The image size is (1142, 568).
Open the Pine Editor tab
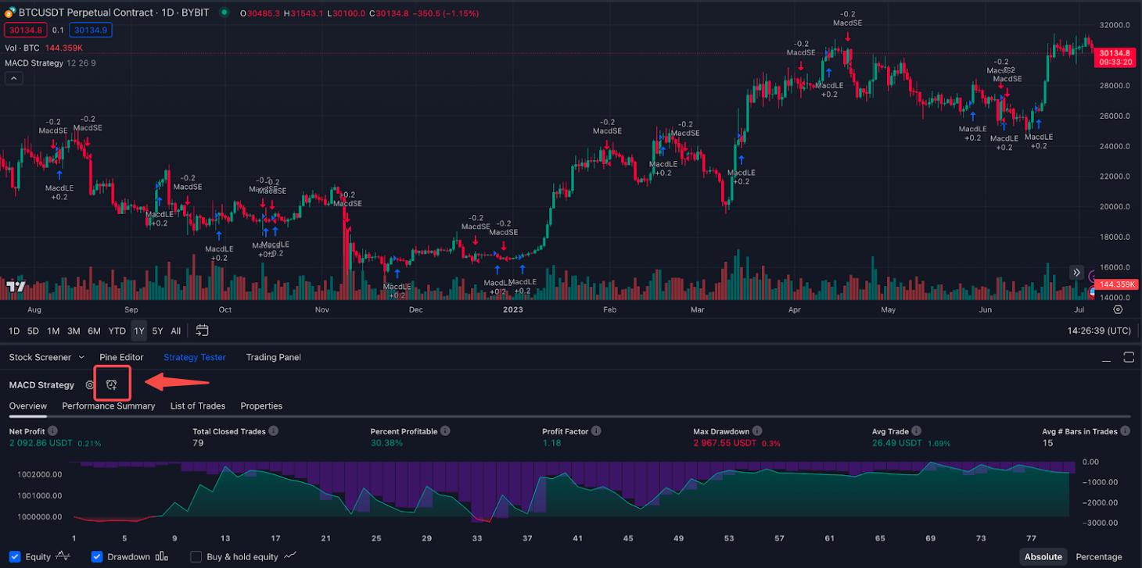coord(121,357)
